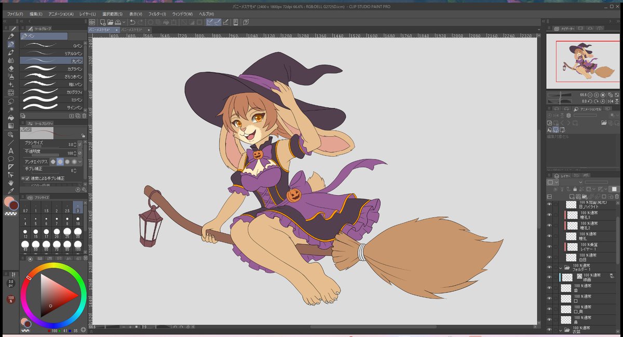The height and width of the screenshot is (337, 623).
Task: Toggle visibility of 歯 layer
Action: [549, 288]
